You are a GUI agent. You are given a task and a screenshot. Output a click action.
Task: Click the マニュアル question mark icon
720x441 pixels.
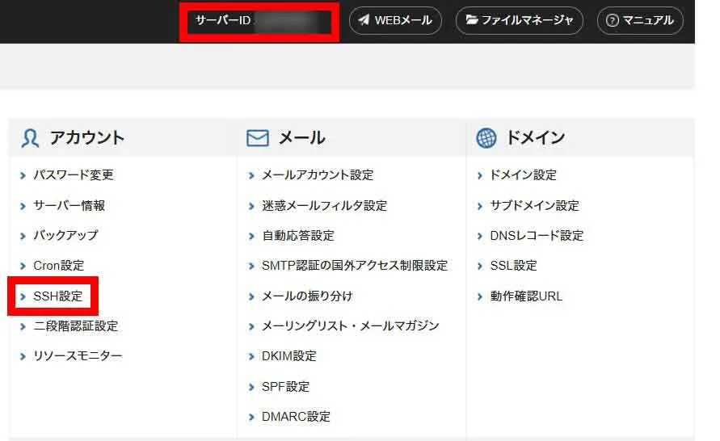612,21
